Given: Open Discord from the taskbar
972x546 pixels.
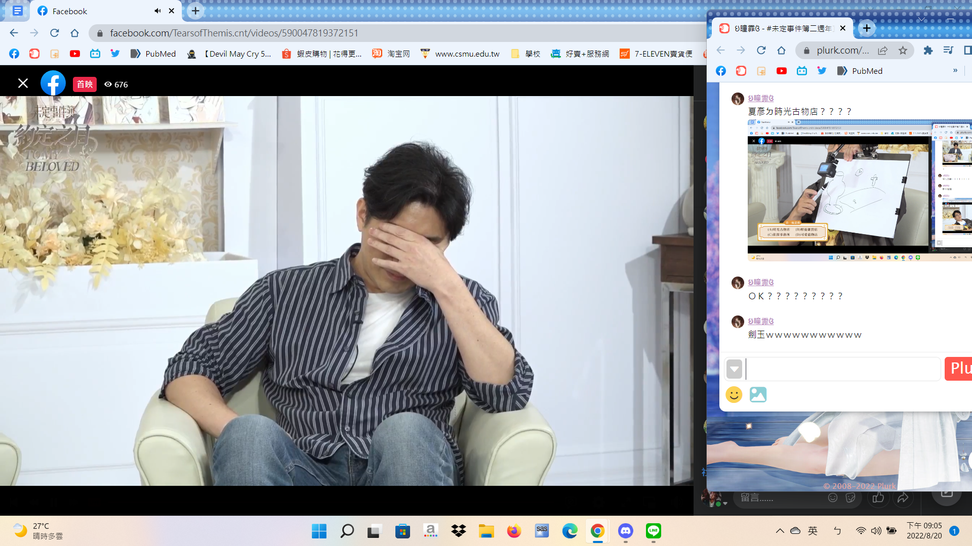Looking at the screenshot, I should pyautogui.click(x=626, y=531).
